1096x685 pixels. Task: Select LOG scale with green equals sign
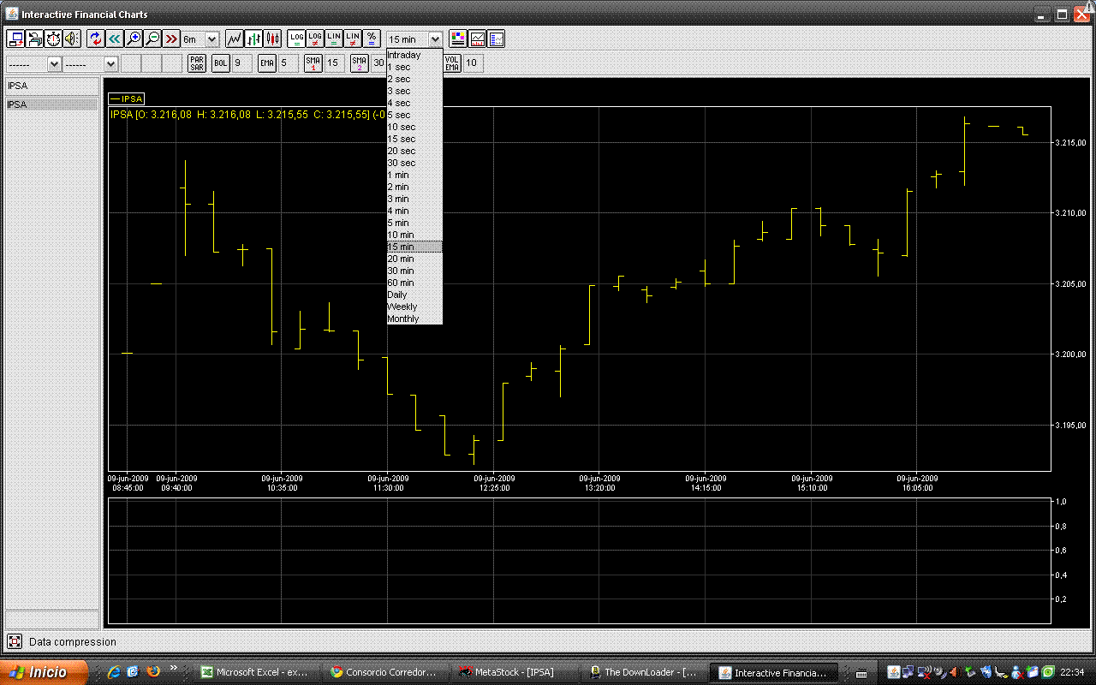[296, 39]
